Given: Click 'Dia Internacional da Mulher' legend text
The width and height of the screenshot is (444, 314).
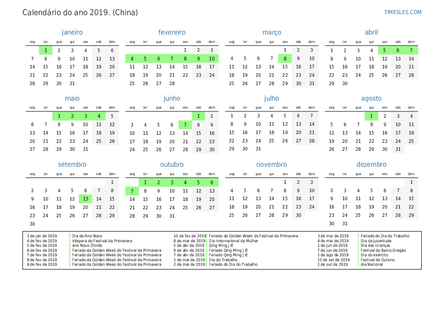Looking at the screenshot, I should pos(233,241).
